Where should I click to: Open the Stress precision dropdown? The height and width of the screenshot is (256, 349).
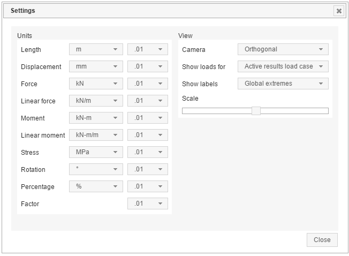[148, 152]
